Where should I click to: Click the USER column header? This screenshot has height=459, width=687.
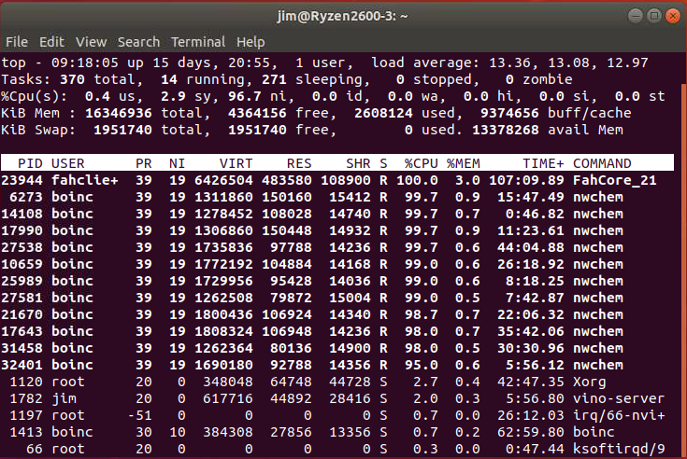[x=68, y=163]
